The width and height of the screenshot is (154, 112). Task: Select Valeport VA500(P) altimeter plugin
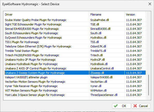coord(75,77)
